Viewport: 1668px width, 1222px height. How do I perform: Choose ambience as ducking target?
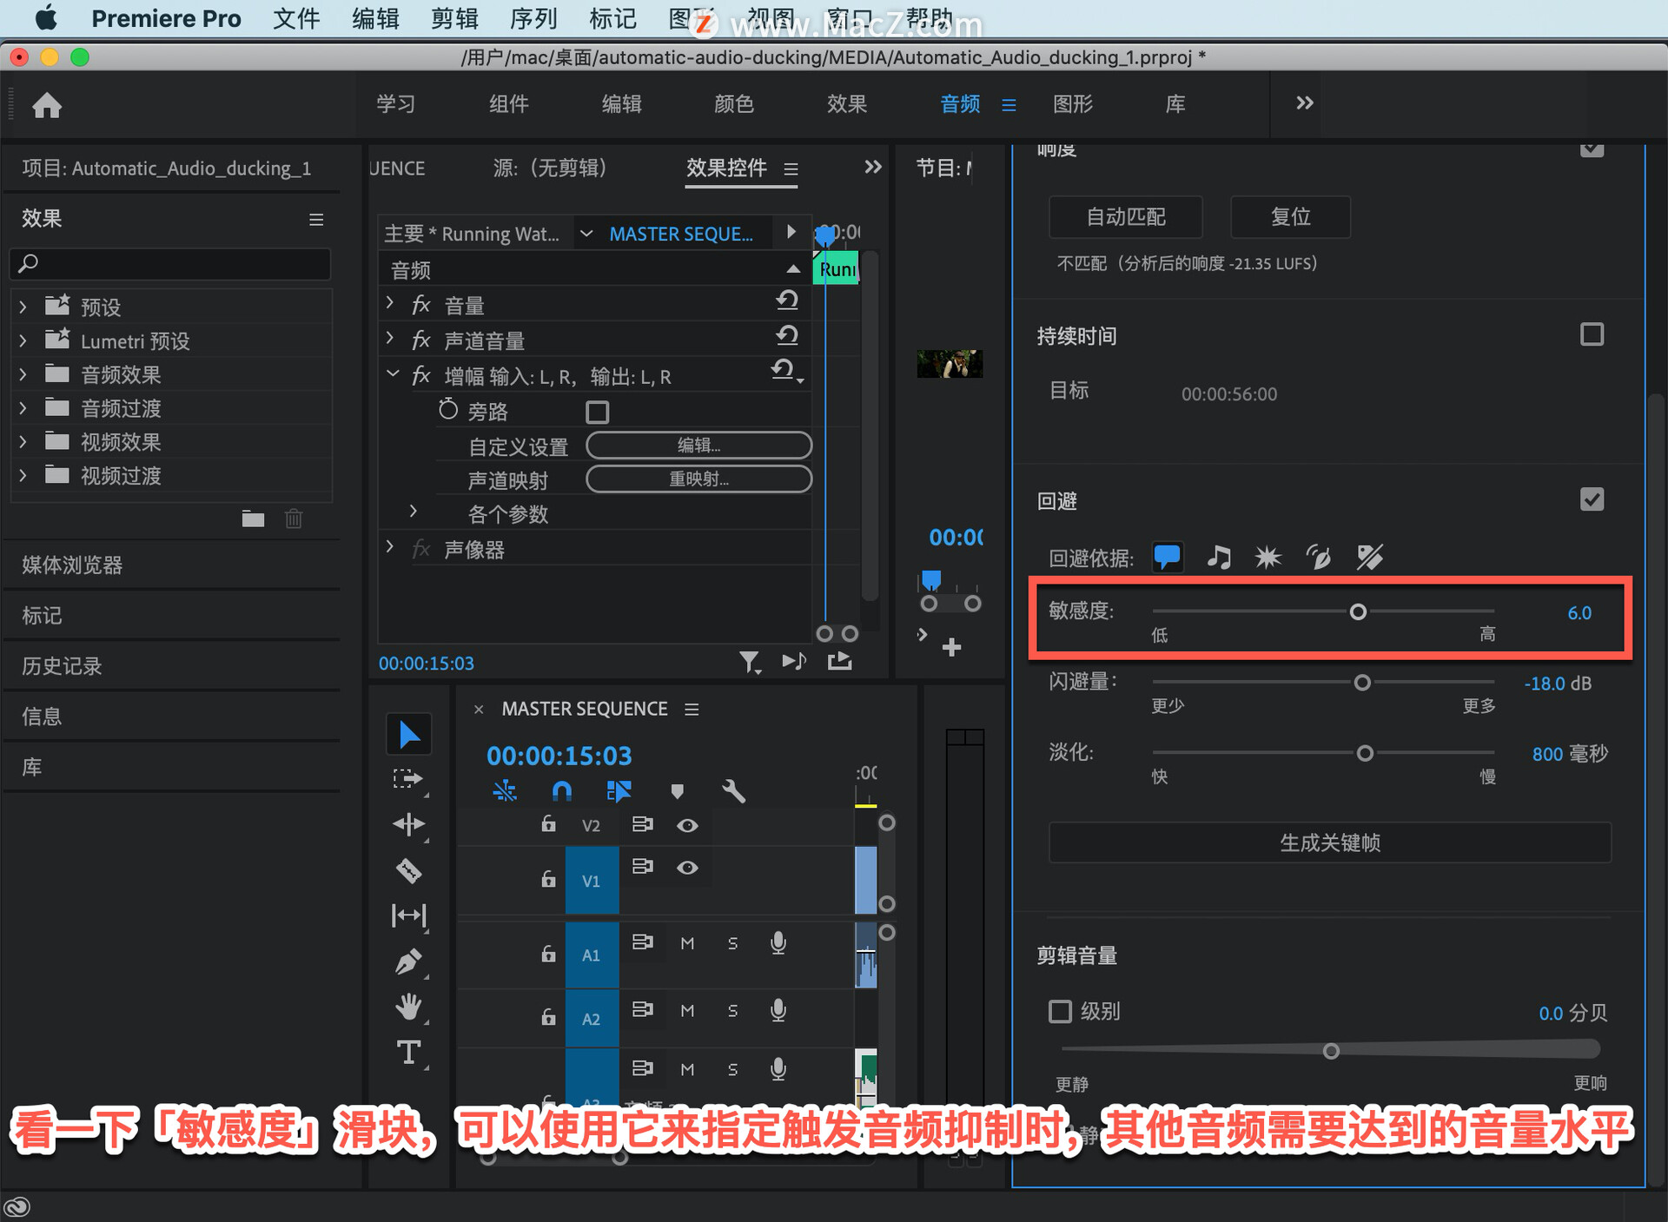(x=1319, y=557)
